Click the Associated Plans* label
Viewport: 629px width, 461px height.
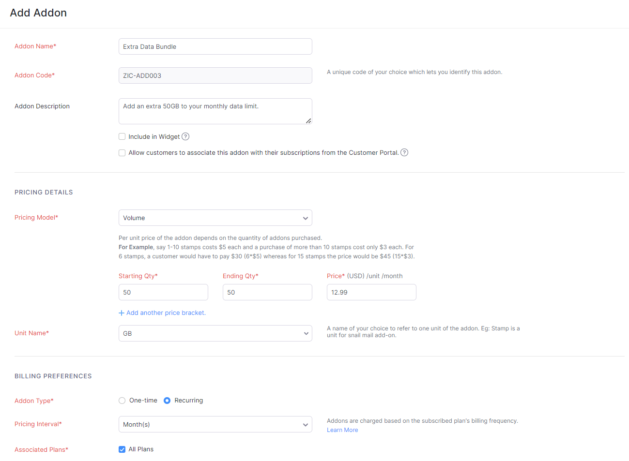pos(41,449)
